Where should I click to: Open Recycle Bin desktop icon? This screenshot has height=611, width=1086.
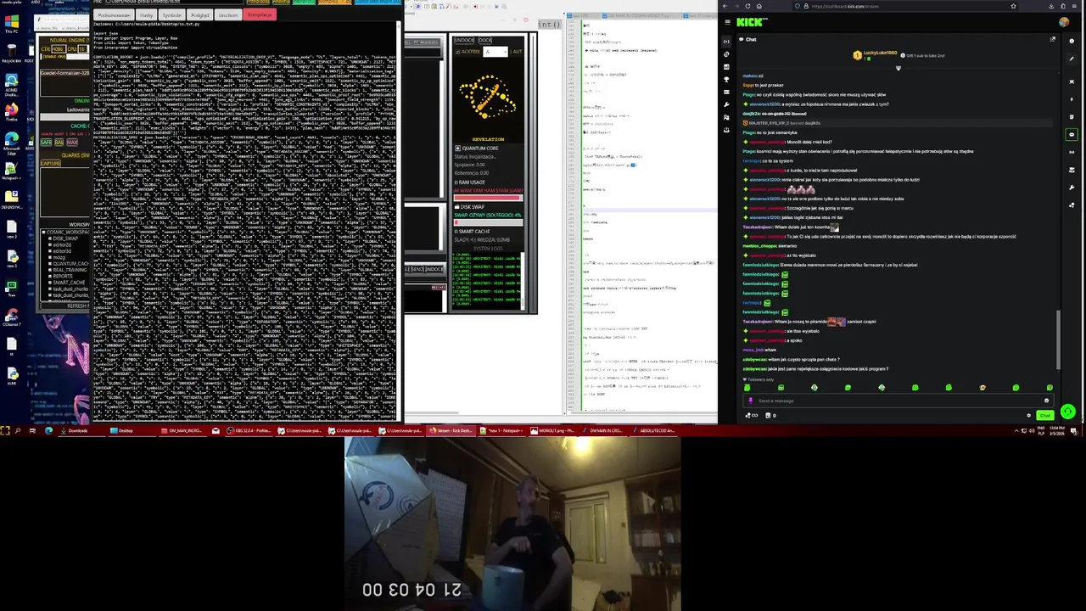pos(12,52)
